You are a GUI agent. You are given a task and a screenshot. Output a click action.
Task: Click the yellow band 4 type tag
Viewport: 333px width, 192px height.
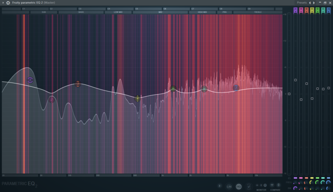312,10
